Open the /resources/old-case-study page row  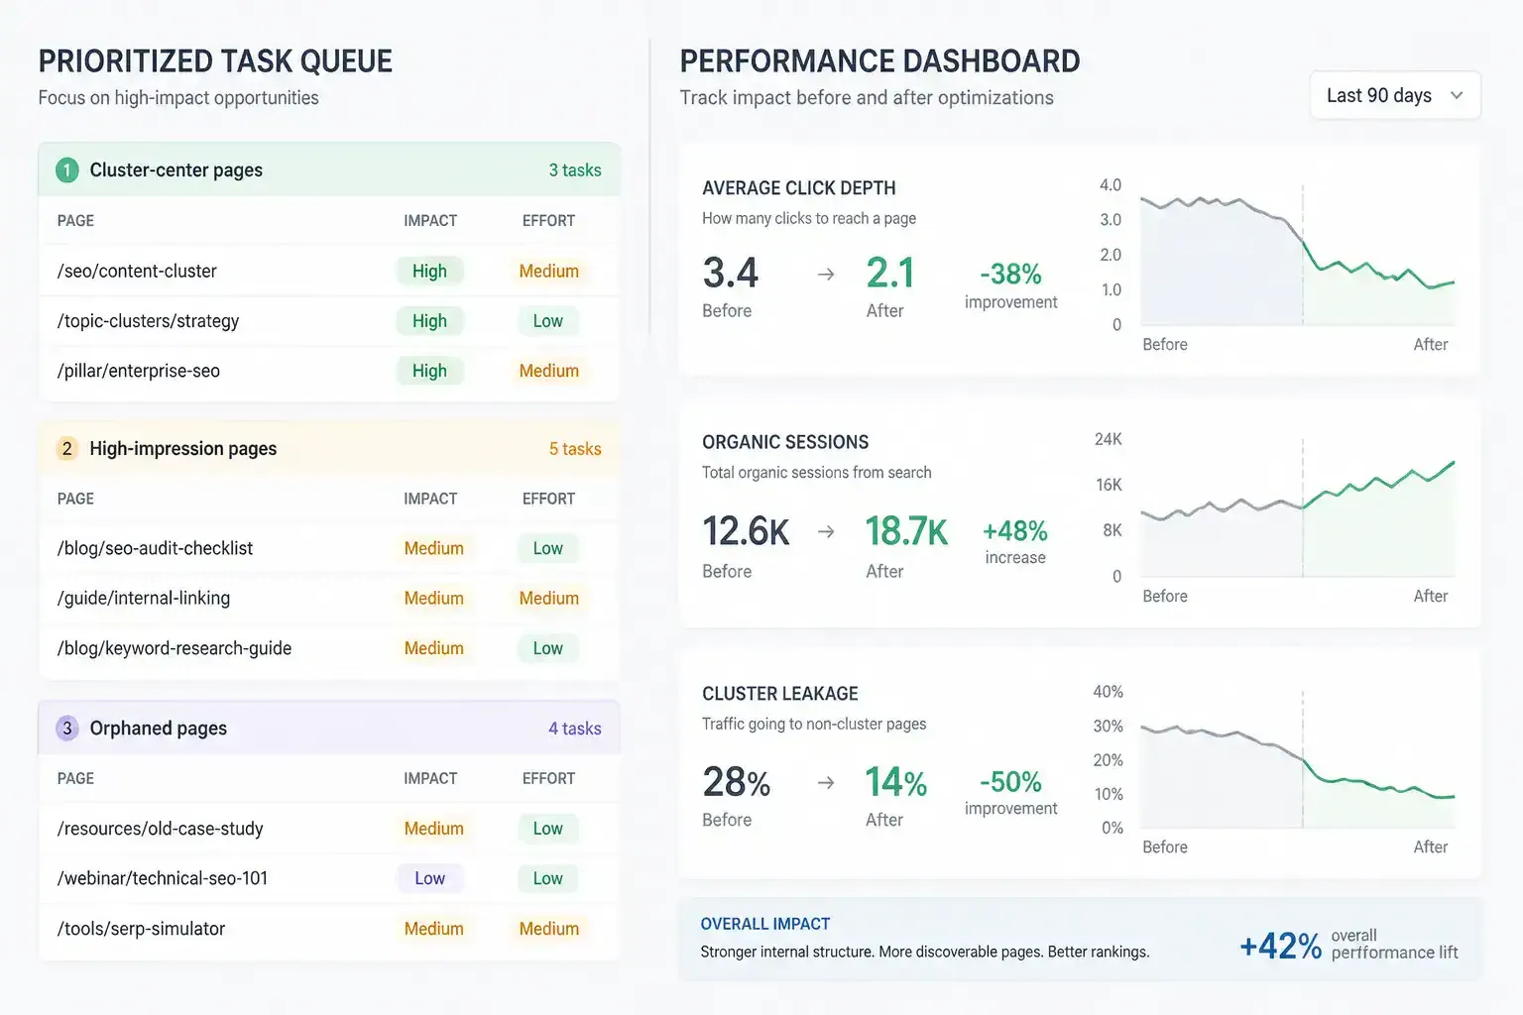329,829
